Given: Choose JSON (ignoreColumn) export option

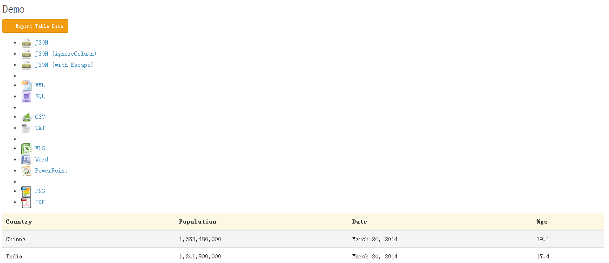Looking at the screenshot, I should coord(65,54).
